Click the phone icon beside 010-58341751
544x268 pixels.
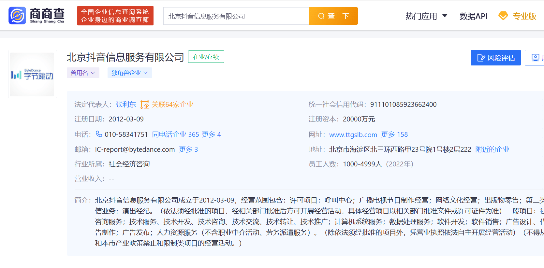99,134
